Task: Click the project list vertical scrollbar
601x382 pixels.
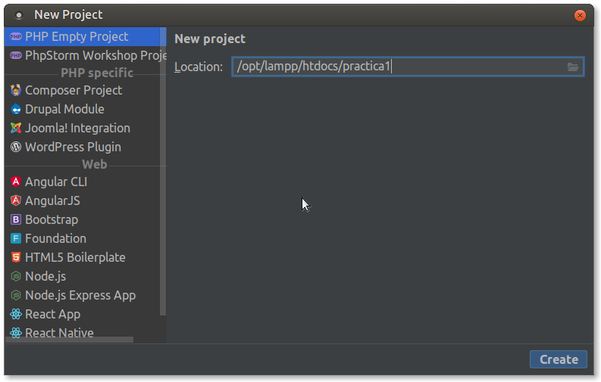Action: pyautogui.click(x=163, y=174)
